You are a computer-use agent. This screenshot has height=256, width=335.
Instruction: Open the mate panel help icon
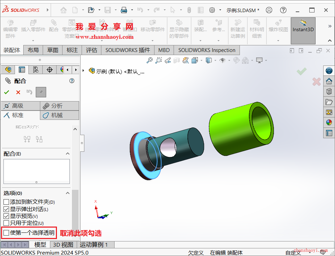pos(72,81)
